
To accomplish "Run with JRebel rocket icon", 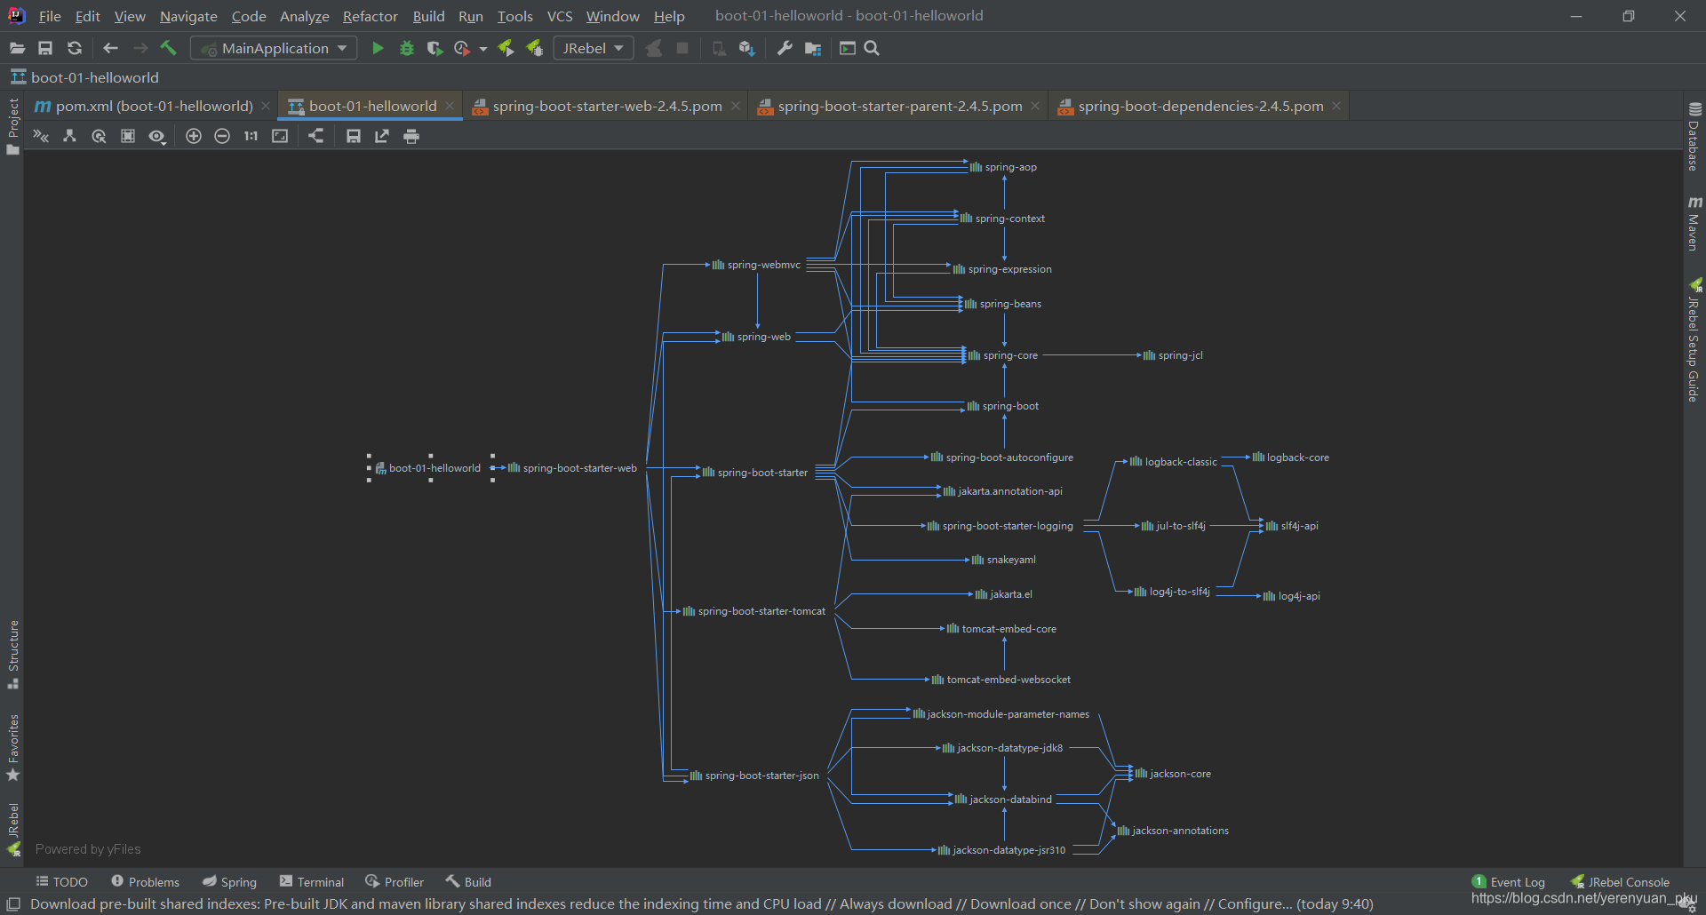I will (506, 48).
